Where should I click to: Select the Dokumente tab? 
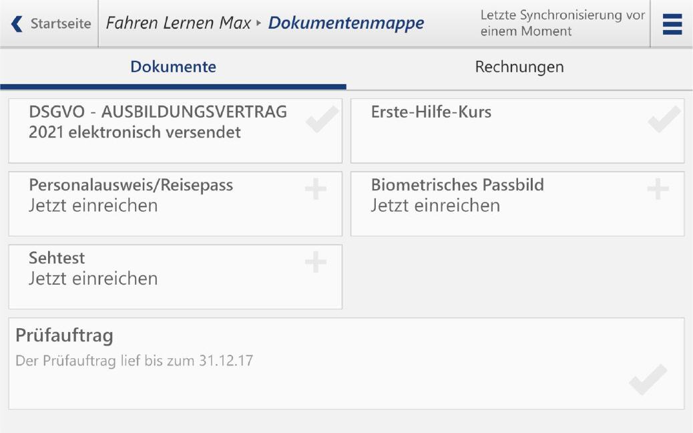tap(173, 67)
